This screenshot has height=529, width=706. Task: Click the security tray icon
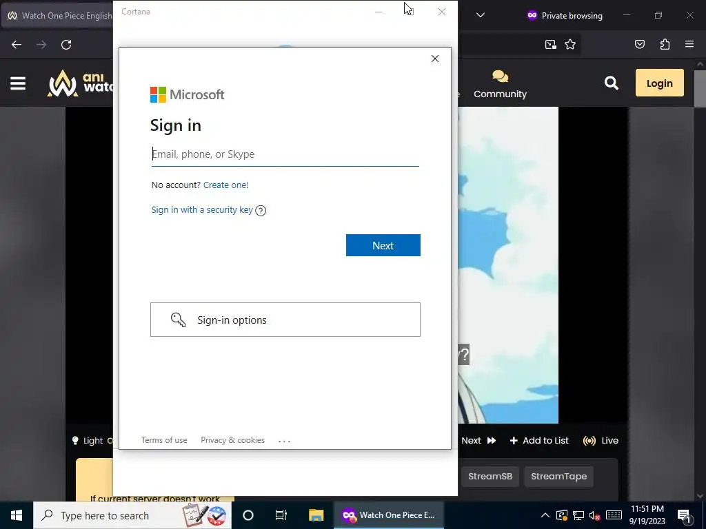(561, 515)
